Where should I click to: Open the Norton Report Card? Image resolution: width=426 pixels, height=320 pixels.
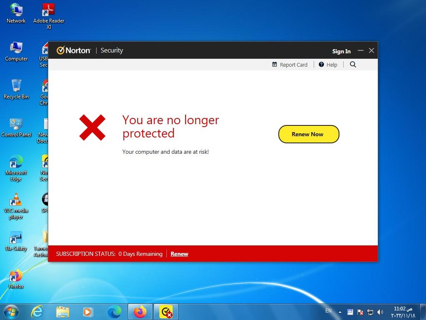(290, 65)
